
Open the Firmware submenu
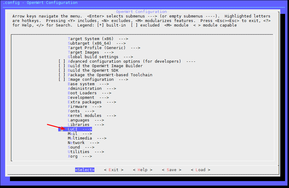click(80, 106)
